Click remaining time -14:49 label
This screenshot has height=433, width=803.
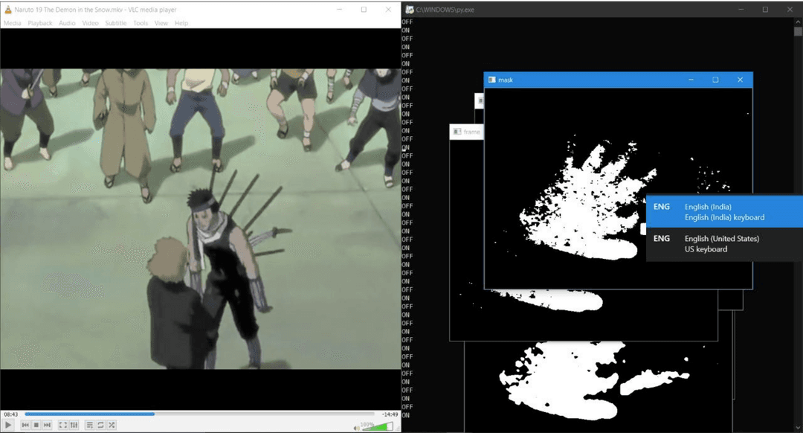tap(390, 414)
